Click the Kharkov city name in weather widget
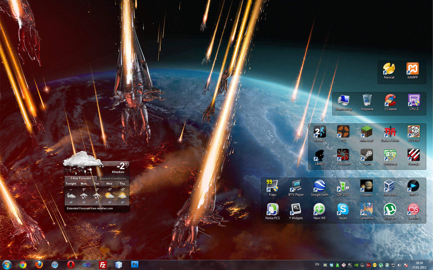 118,172
